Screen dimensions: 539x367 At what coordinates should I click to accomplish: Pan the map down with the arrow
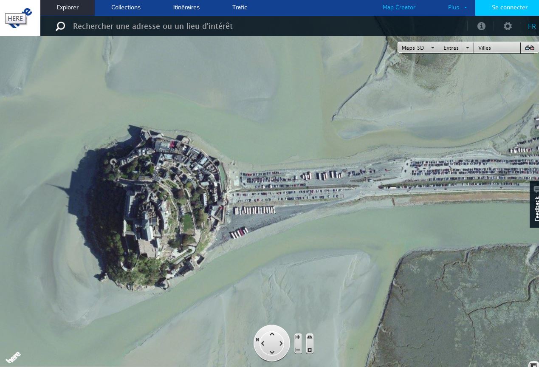[x=272, y=352]
